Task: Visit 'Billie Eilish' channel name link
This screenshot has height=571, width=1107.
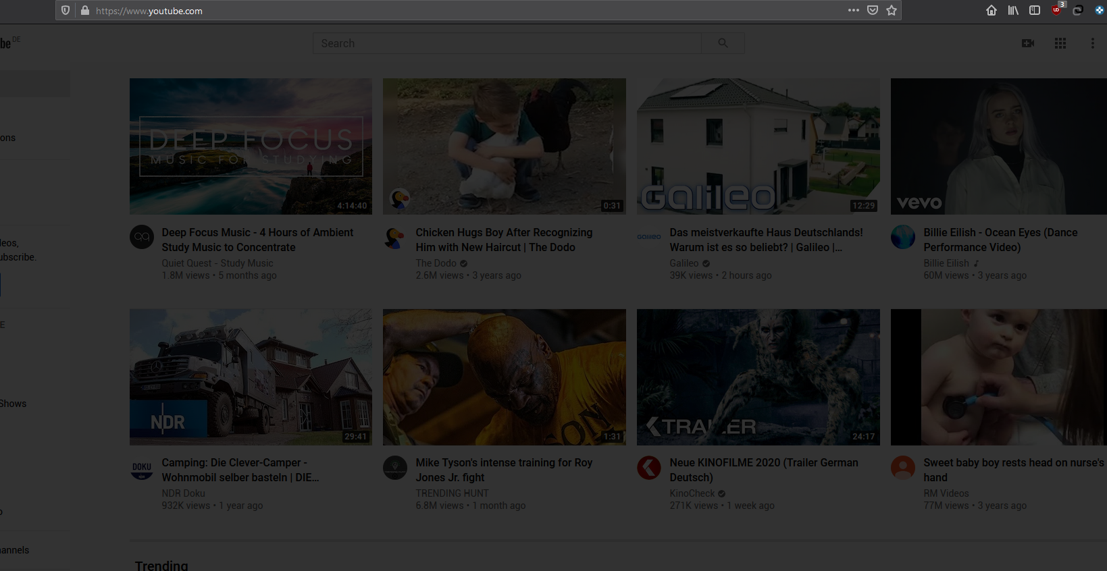Action: click(946, 263)
